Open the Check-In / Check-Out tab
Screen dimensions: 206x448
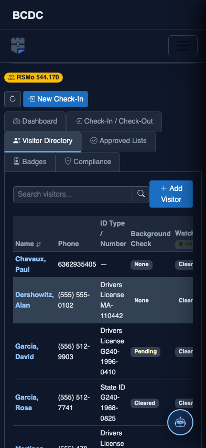coord(114,121)
